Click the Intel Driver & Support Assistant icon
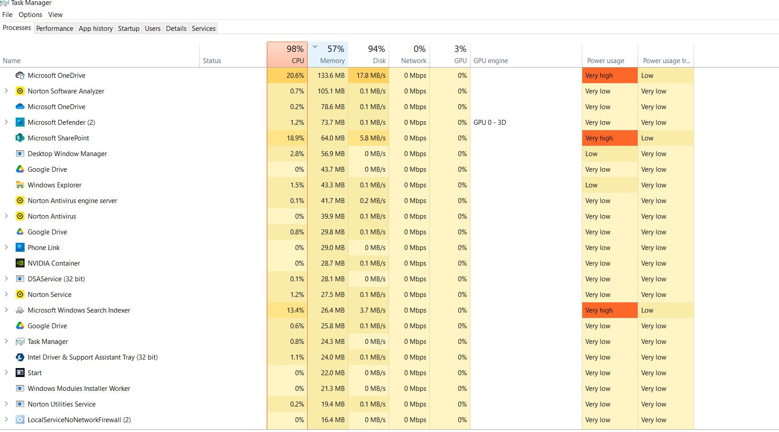Viewport: 779px width, 432px height. (20, 357)
